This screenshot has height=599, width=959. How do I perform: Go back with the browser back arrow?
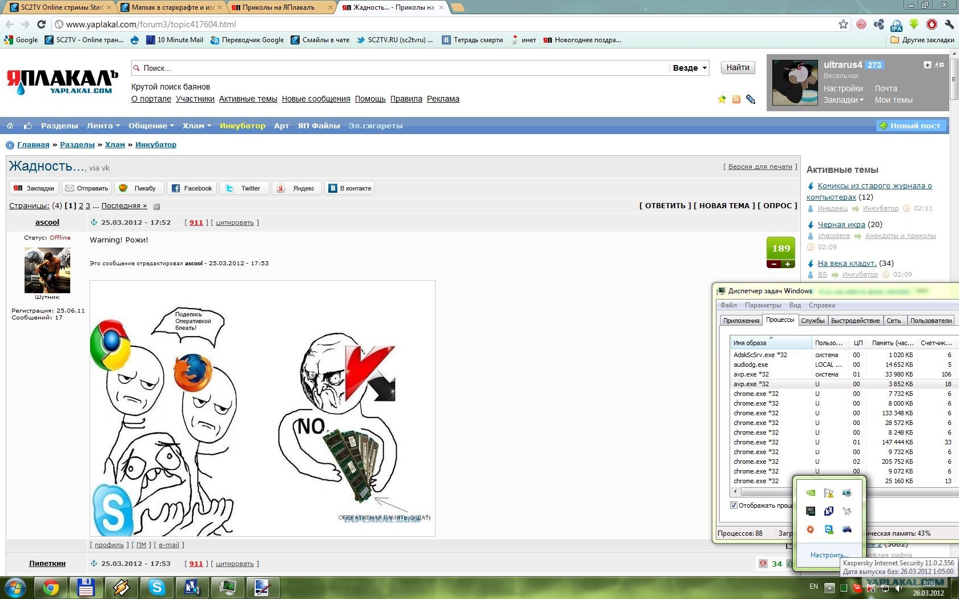click(x=10, y=25)
